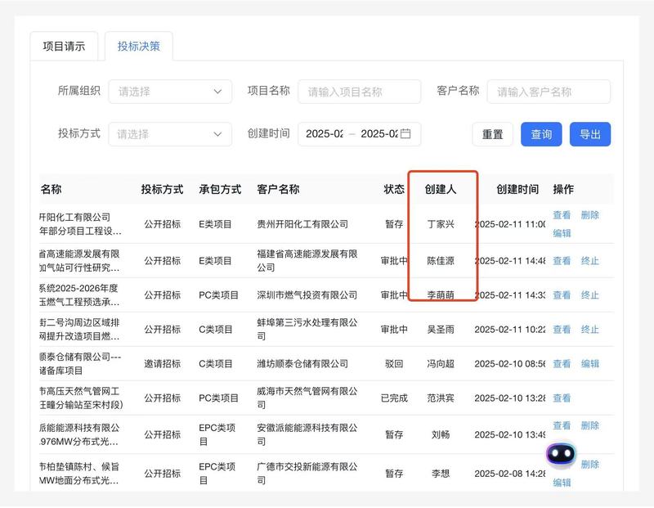Viewport: 654px width, 508px height.
Task: Click 删除 for 贵州开阳化工有限公司 row
Action: pyautogui.click(x=589, y=215)
